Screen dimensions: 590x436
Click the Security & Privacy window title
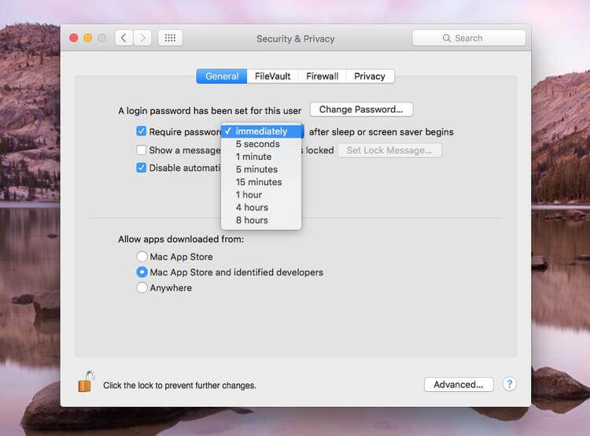(295, 39)
